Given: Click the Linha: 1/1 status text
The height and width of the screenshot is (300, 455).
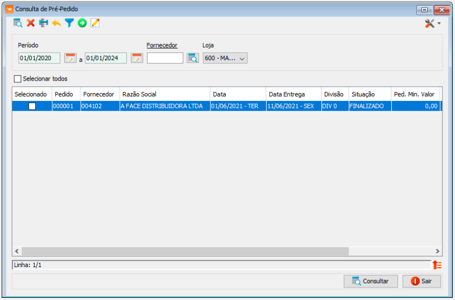Looking at the screenshot, I should tap(28, 265).
